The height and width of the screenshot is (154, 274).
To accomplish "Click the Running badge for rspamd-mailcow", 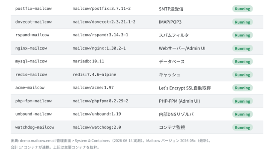I will click(242, 35).
